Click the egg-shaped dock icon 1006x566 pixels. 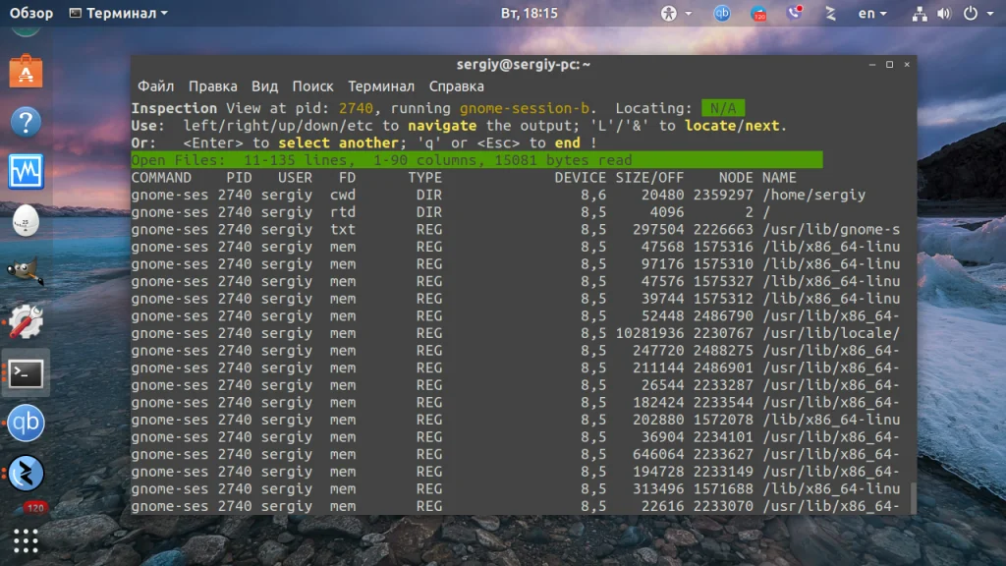pos(26,221)
